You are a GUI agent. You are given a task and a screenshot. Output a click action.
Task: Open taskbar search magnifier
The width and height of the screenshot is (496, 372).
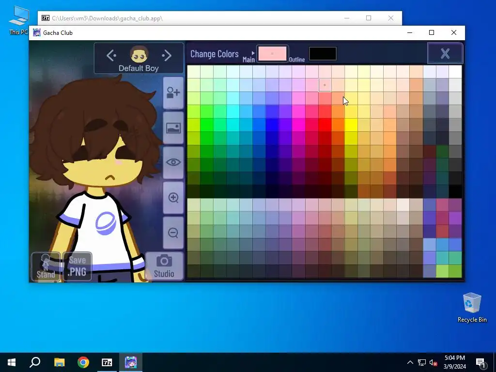35,362
